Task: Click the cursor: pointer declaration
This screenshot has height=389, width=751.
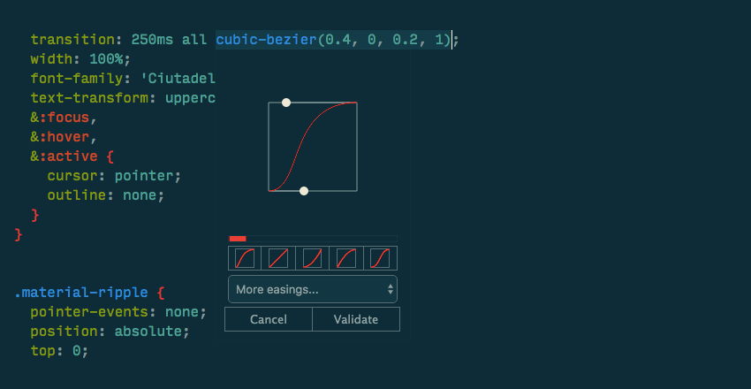Action: click(114, 175)
